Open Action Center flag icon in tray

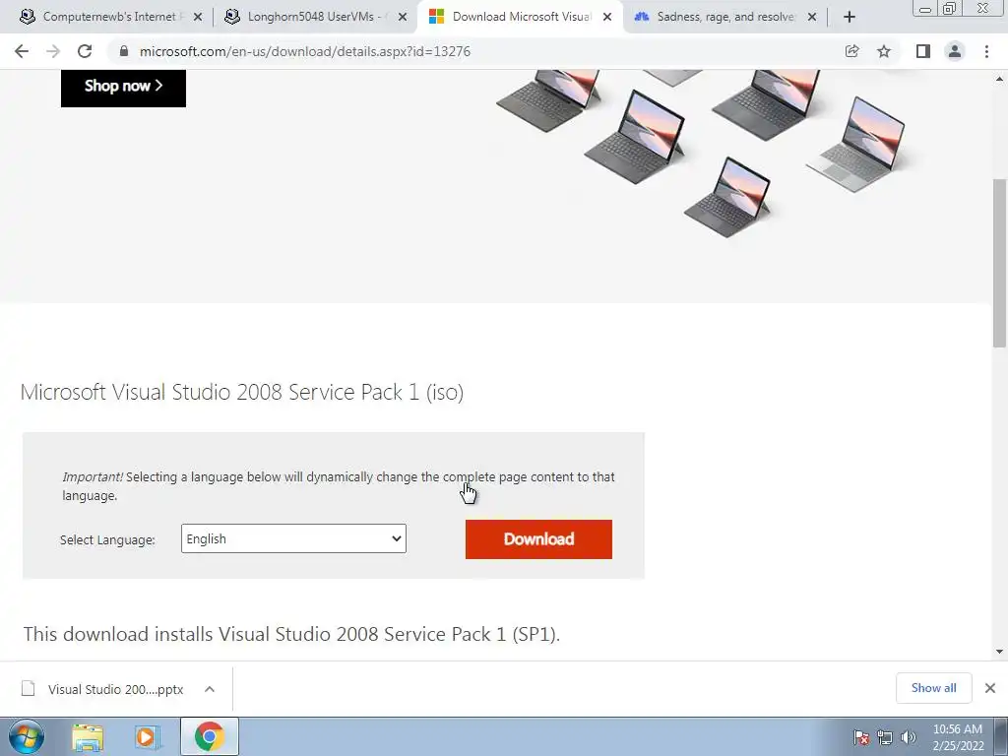pyautogui.click(x=861, y=737)
